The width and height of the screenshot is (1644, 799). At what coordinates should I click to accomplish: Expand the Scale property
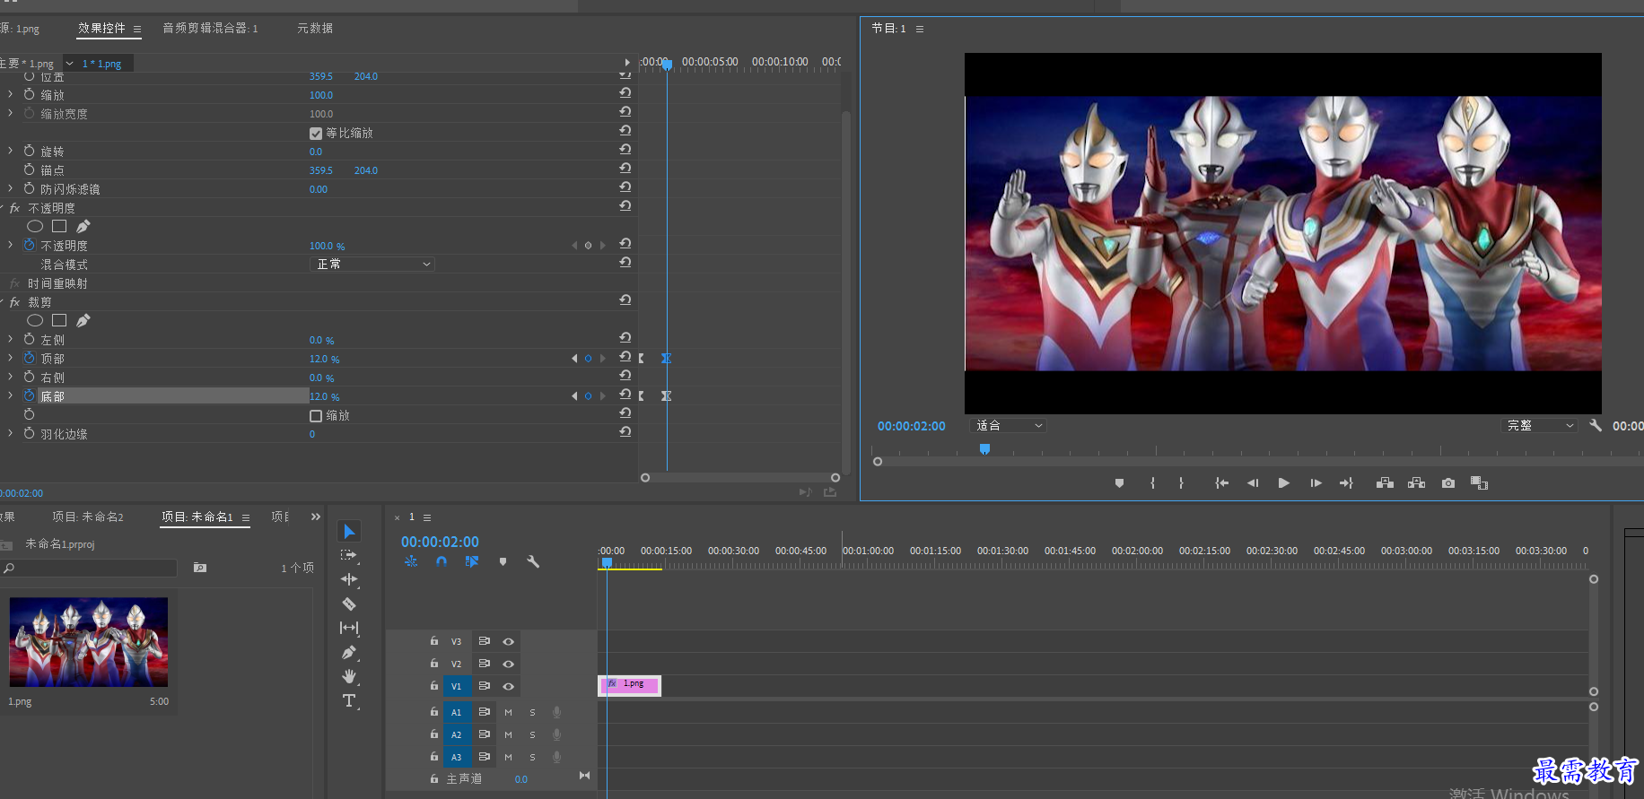11,94
